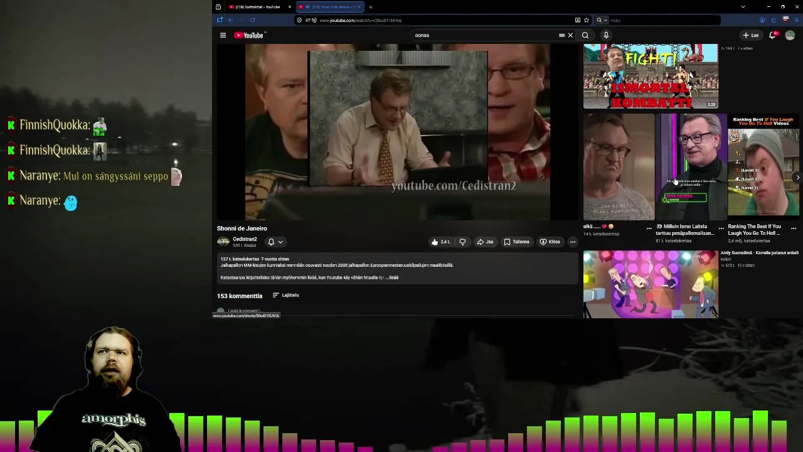Open the tracking protection shield icon
The image size is (803, 452).
[x=299, y=20]
